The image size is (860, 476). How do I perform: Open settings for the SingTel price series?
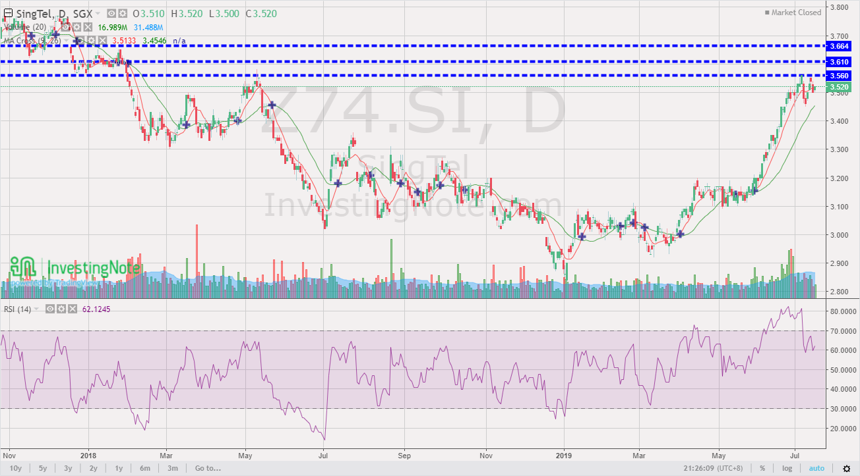pos(123,13)
